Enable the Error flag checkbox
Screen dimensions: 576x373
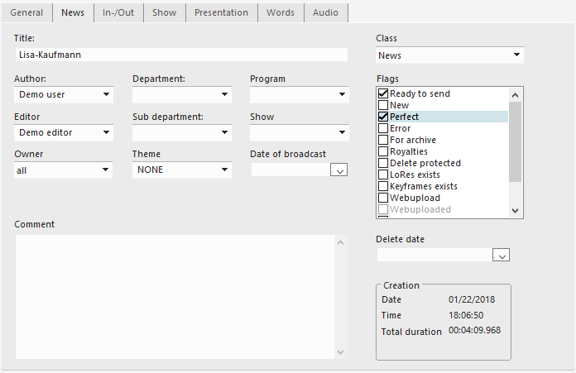pyautogui.click(x=382, y=128)
